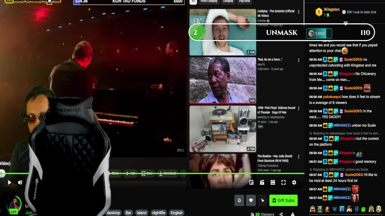385x216 pixels.
Task: Select the green Kick logo emote
Action: [x=364, y=209]
